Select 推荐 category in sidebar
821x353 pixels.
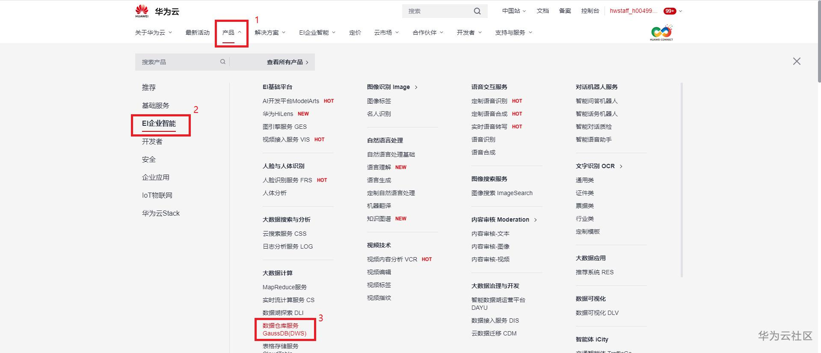pos(149,87)
